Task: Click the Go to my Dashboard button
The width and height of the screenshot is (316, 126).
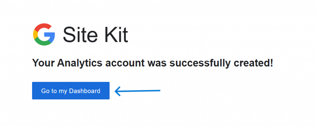Action: click(71, 91)
